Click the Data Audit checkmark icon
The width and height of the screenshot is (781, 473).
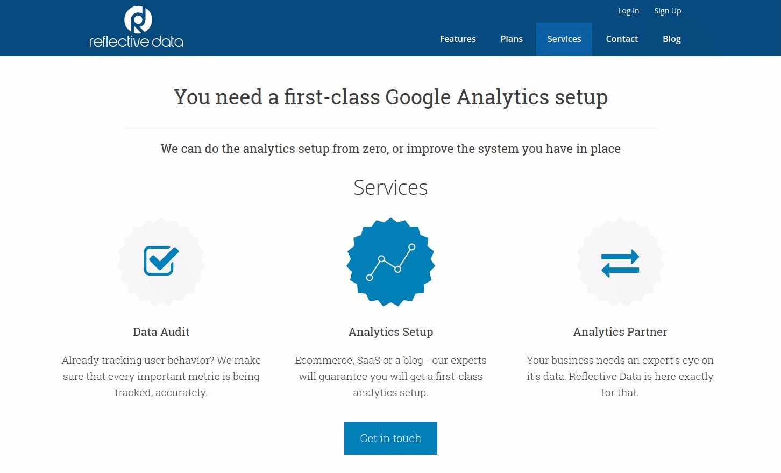(x=161, y=261)
